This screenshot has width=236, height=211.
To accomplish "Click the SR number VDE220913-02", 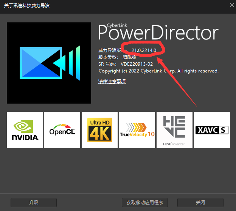I will click(137, 64).
